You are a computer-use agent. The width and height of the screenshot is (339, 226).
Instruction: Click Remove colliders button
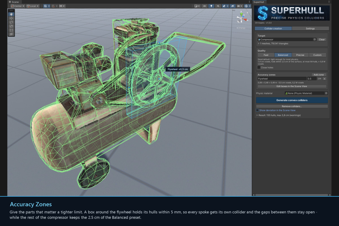[292, 106]
